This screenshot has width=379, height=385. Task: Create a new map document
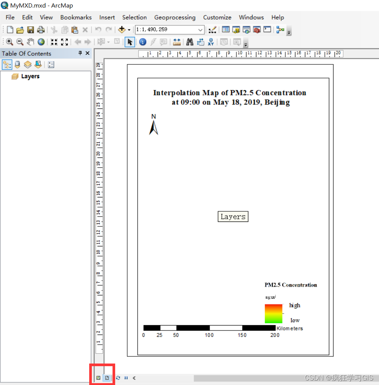pos(10,30)
